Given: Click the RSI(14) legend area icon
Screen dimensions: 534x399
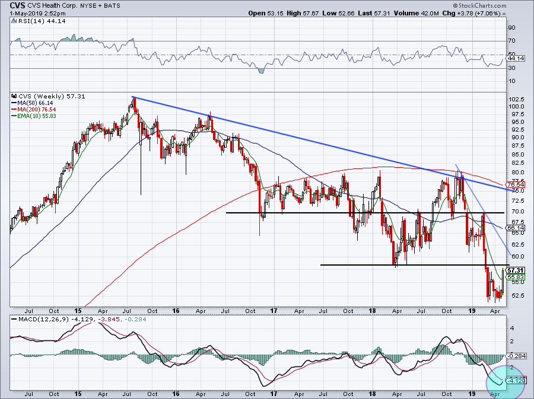Looking at the screenshot, I should tap(14, 21).
